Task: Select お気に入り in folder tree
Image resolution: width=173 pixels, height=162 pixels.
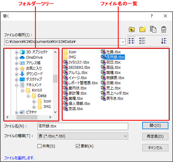Action: click(x=34, y=68)
